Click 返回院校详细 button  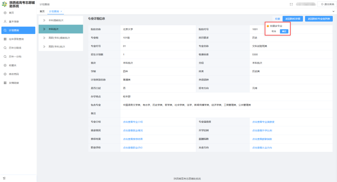(293, 19)
